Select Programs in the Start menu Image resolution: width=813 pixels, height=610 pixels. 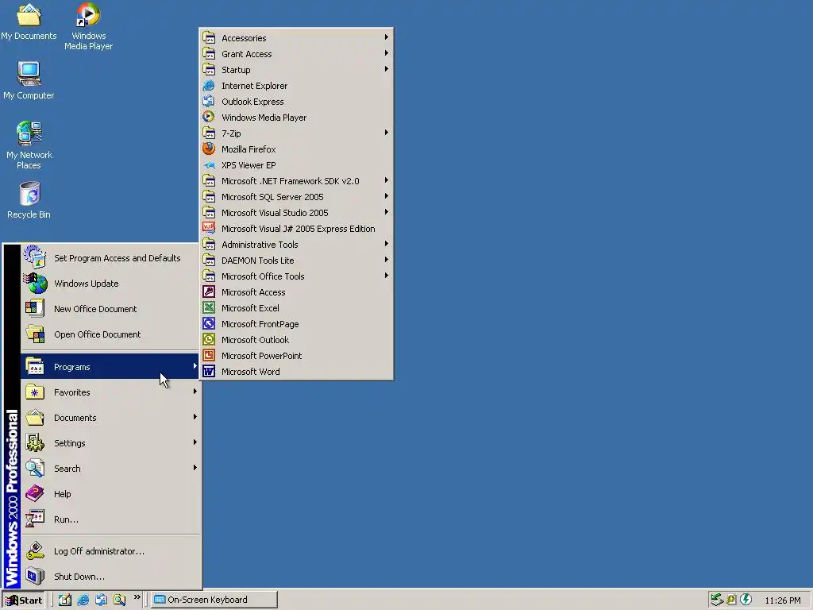click(x=110, y=367)
